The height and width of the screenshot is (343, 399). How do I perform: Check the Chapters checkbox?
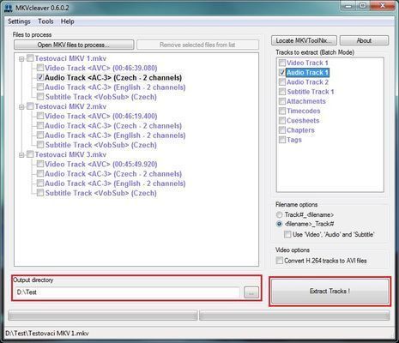(282, 130)
